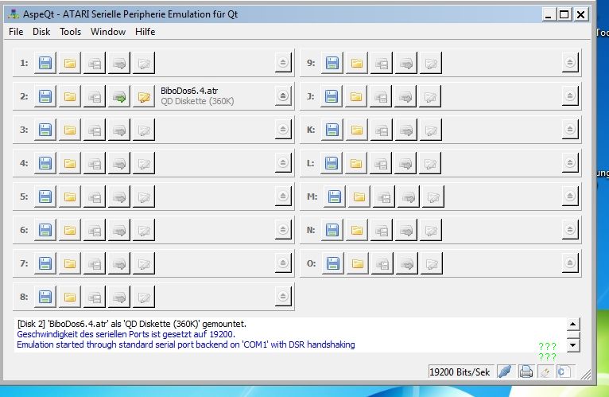609x397 pixels.
Task: Click the floppy disk icon in slot 5
Action: (x=45, y=197)
